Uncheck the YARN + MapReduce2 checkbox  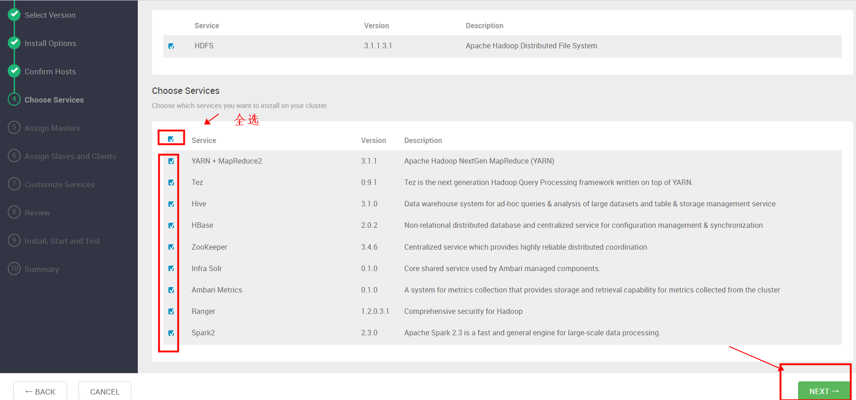coord(171,161)
